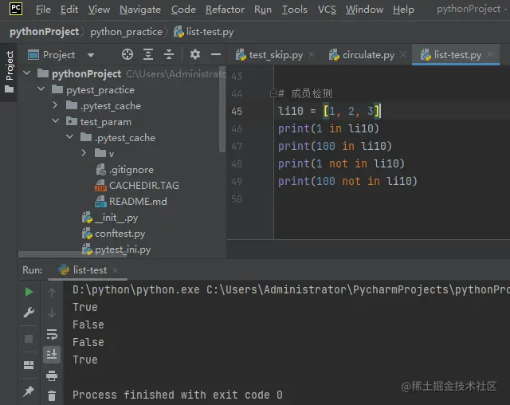Select the README.md file
This screenshot has width=510, height=405.
click(x=131, y=202)
